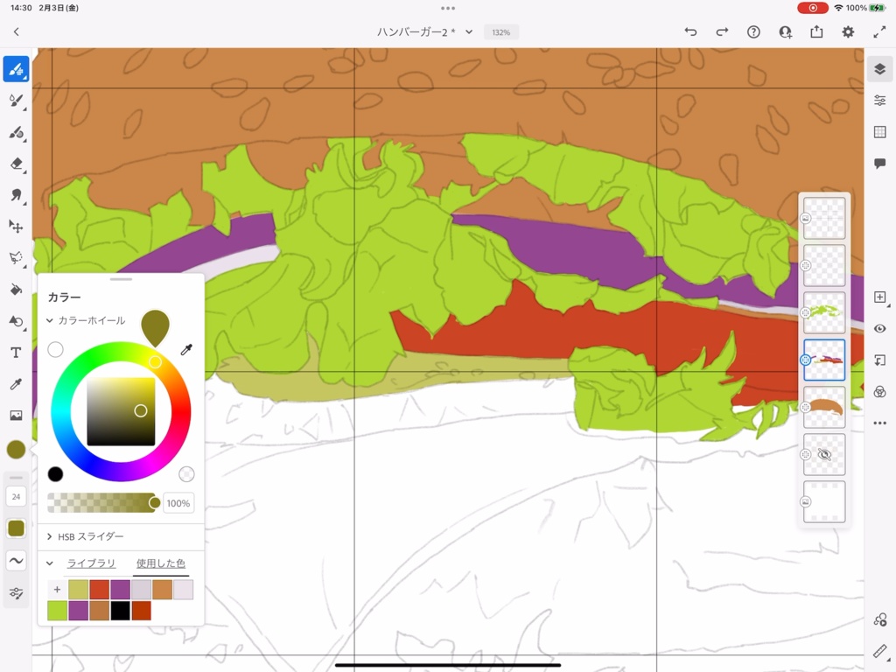Pick the lime green recent swatch
896x672 pixels.
point(57,611)
